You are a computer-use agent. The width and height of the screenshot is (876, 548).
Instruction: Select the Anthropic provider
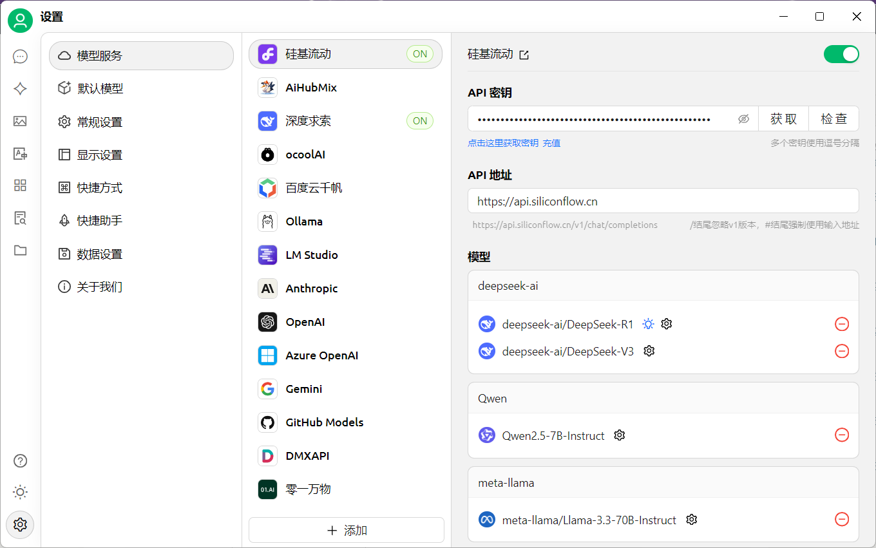tap(346, 288)
